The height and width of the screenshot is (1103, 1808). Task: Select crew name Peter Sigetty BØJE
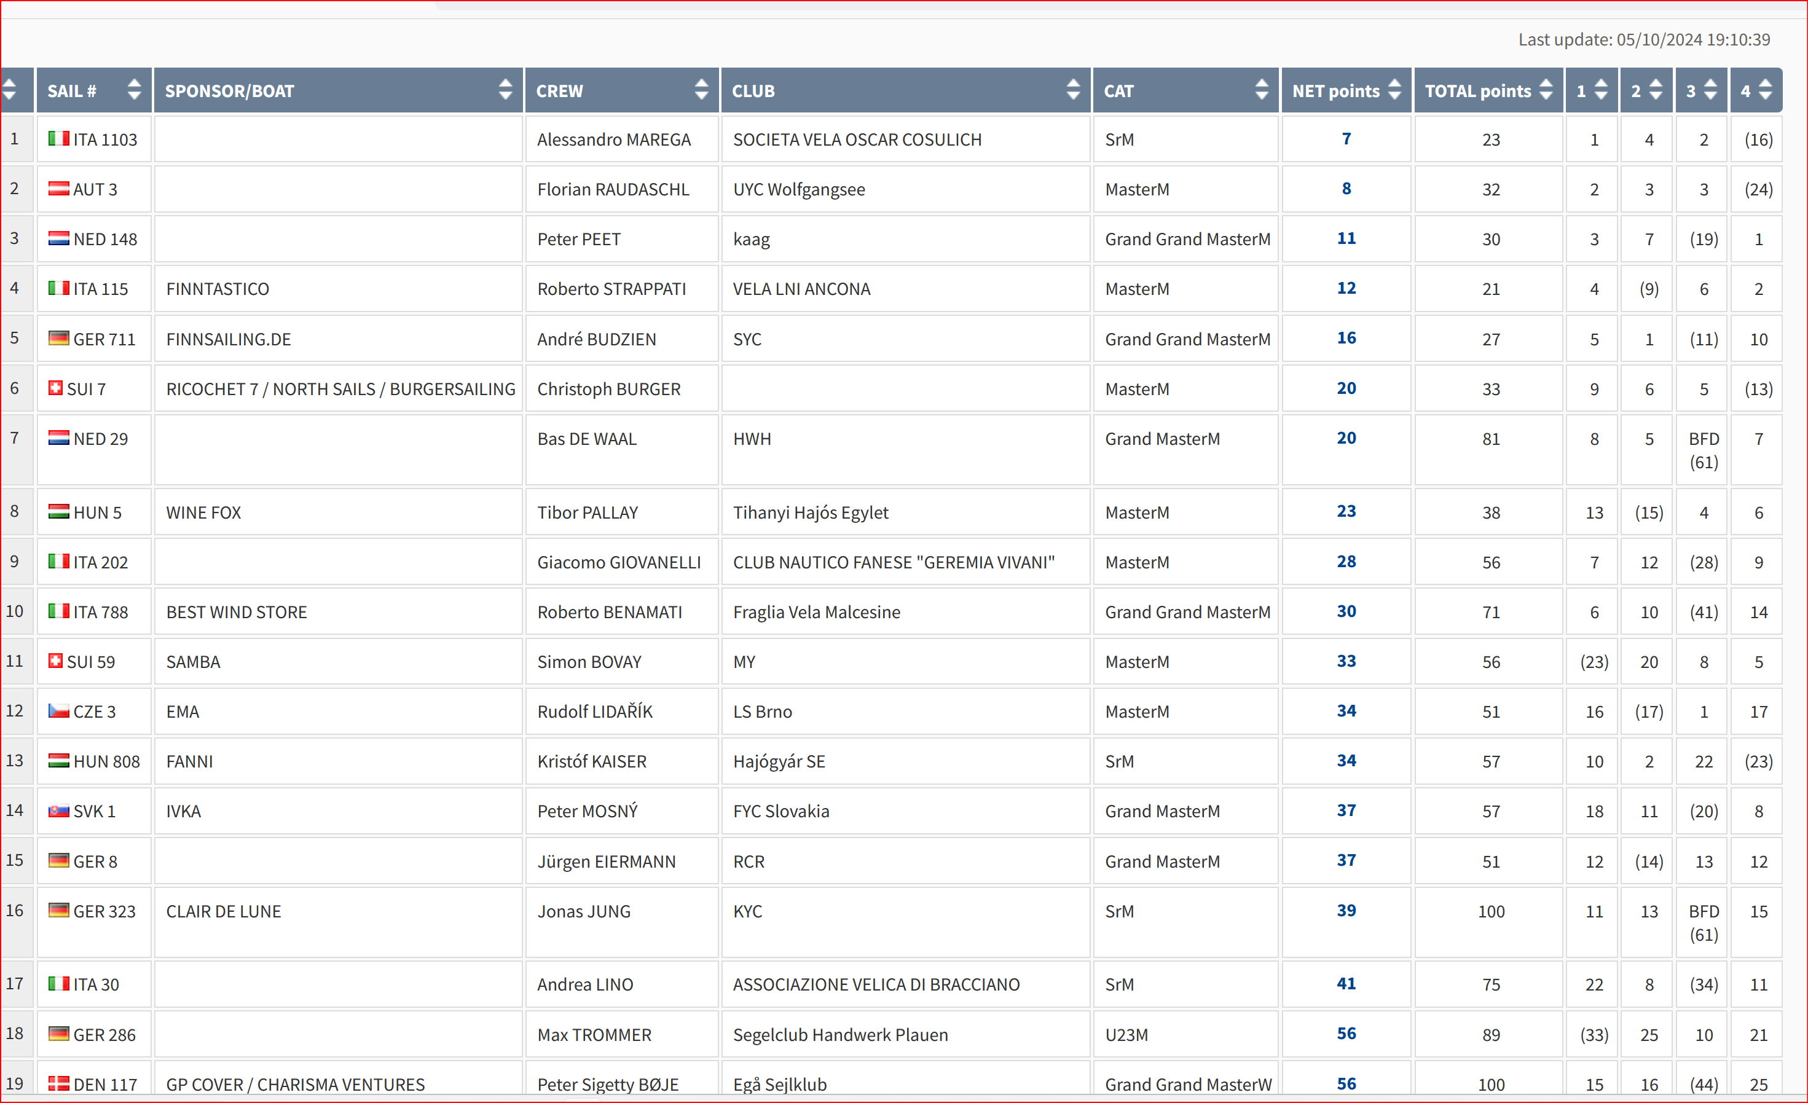click(608, 1084)
